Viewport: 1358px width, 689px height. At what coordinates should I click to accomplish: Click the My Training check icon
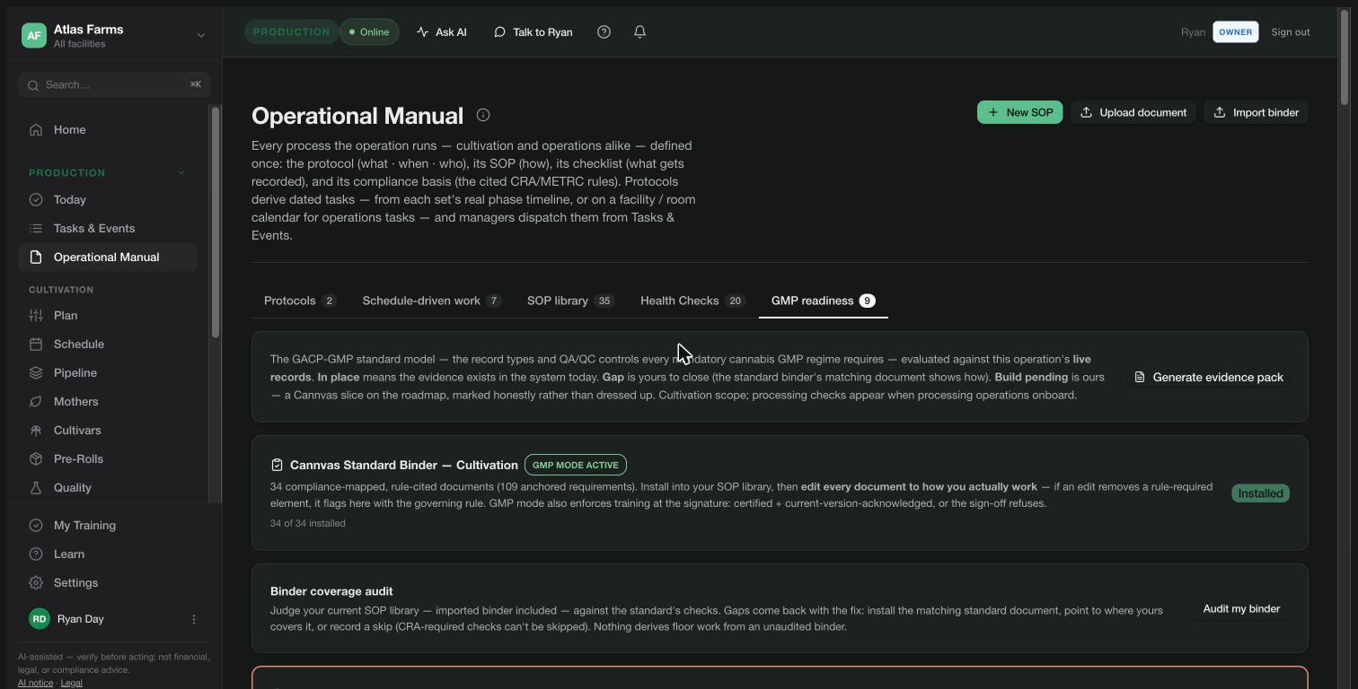pos(36,526)
